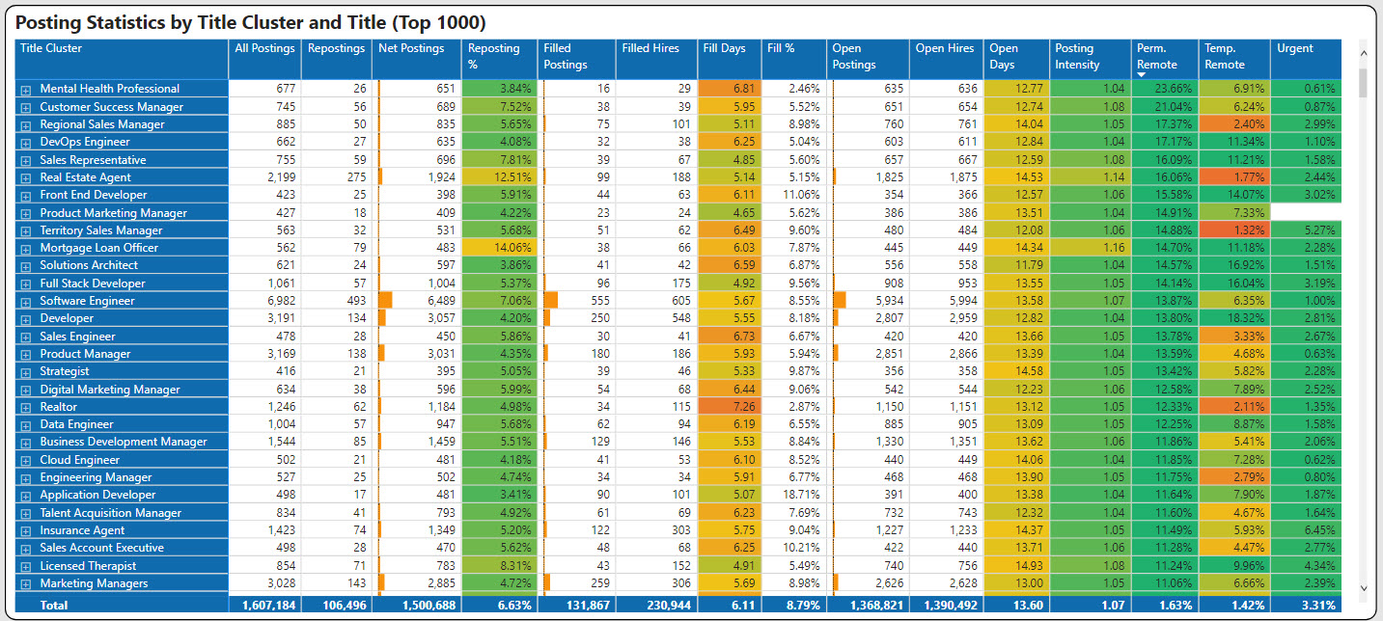Click the vertical scrollbar thumb
The width and height of the screenshot is (1383, 621).
[x=1363, y=82]
